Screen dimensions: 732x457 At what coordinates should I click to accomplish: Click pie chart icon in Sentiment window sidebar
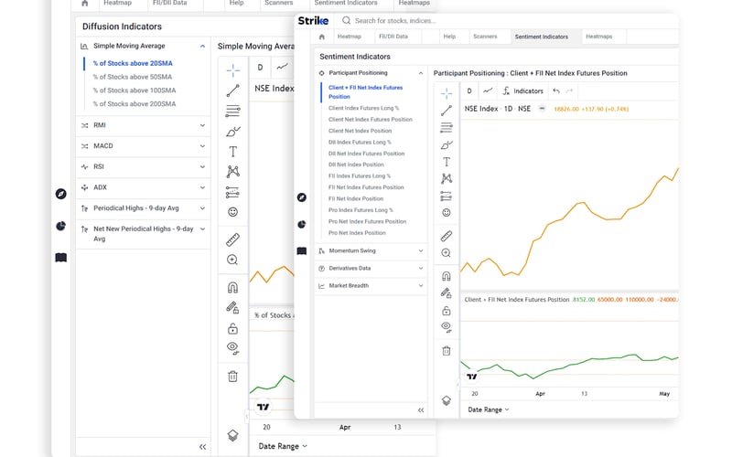[x=302, y=224]
